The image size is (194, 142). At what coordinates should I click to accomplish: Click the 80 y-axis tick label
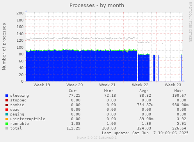pyautogui.click(x=21, y=54)
